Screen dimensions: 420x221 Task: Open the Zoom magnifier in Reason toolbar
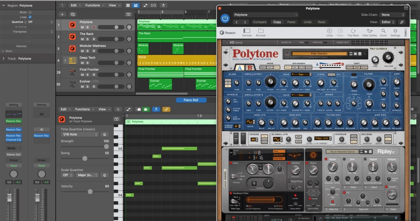point(383,31)
